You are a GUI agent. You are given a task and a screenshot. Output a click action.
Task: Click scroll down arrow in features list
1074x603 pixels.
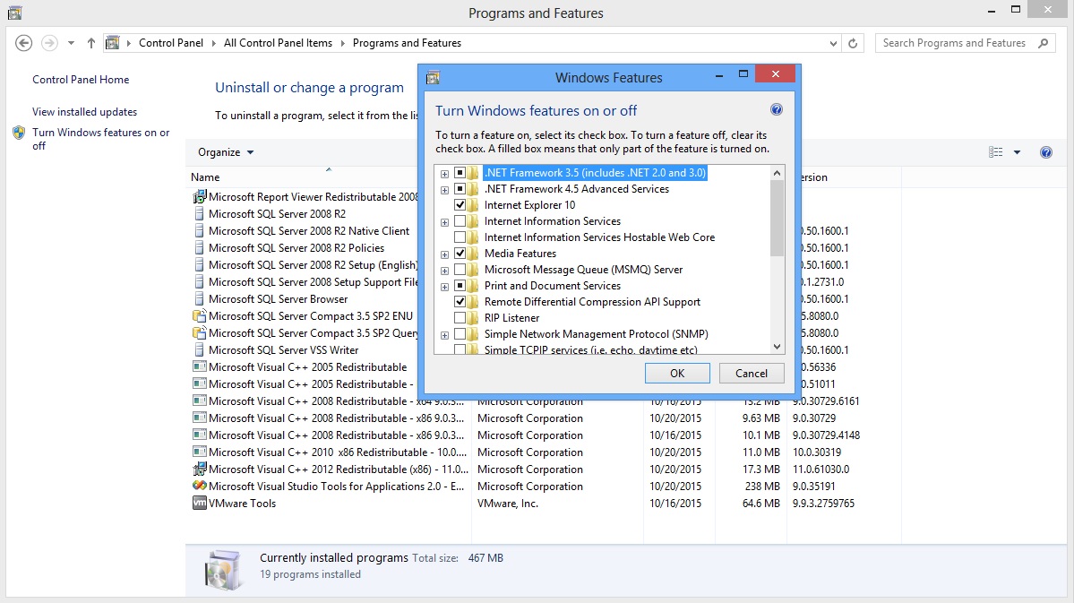click(777, 347)
